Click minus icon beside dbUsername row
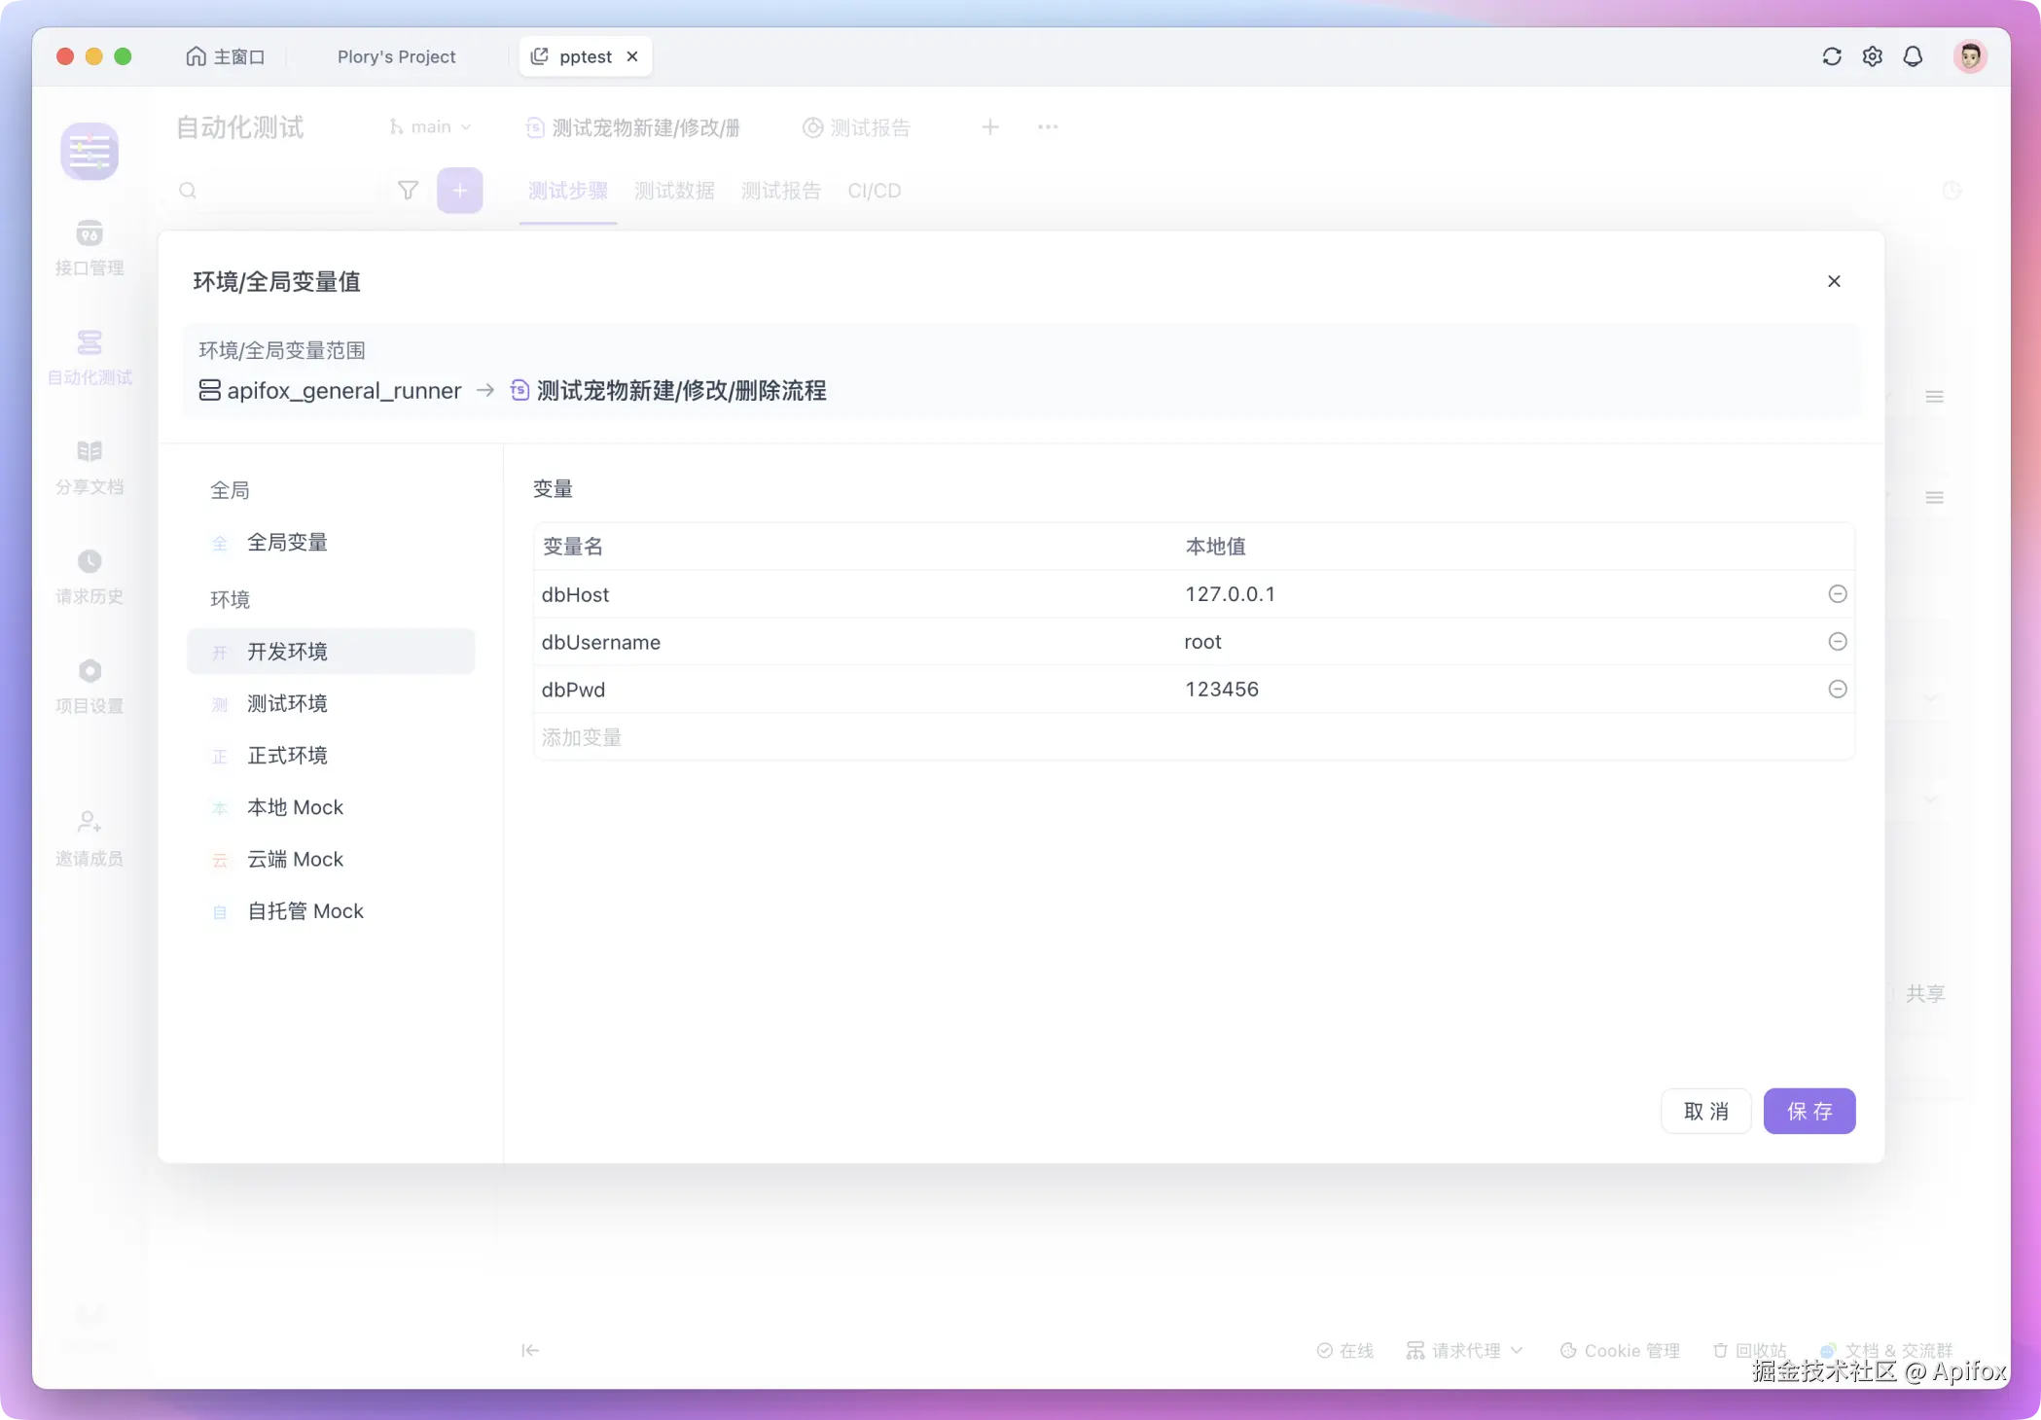 click(x=1837, y=642)
